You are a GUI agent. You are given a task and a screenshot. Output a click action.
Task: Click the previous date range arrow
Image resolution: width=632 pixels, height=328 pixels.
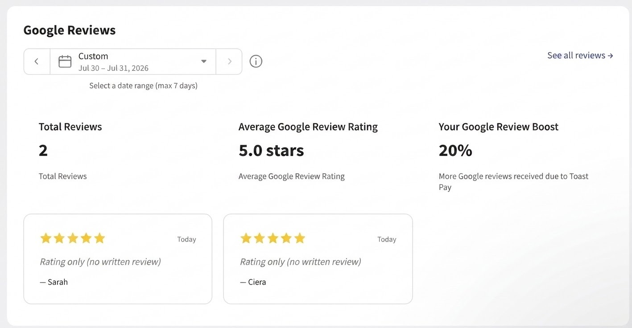[37, 61]
